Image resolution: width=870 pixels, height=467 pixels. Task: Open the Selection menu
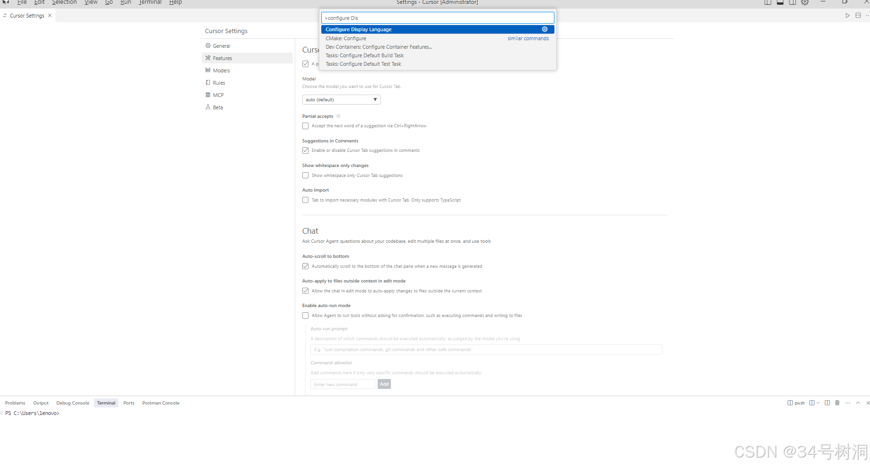coord(64,2)
